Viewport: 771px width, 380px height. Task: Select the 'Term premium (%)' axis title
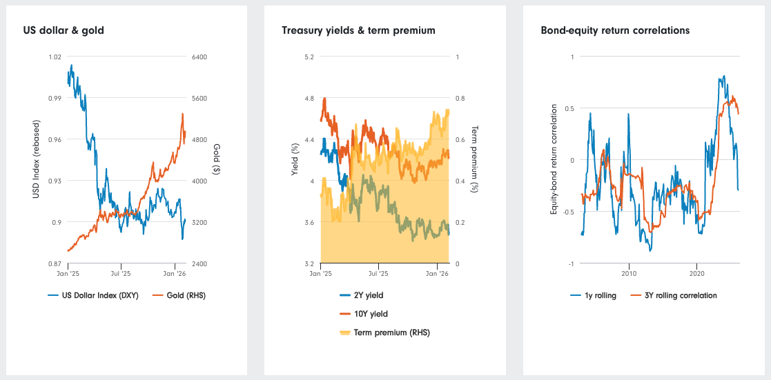coord(474,160)
